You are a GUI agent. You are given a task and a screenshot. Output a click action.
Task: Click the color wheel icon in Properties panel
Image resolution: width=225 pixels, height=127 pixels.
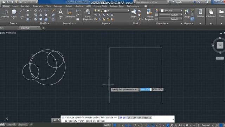pos(156,11)
